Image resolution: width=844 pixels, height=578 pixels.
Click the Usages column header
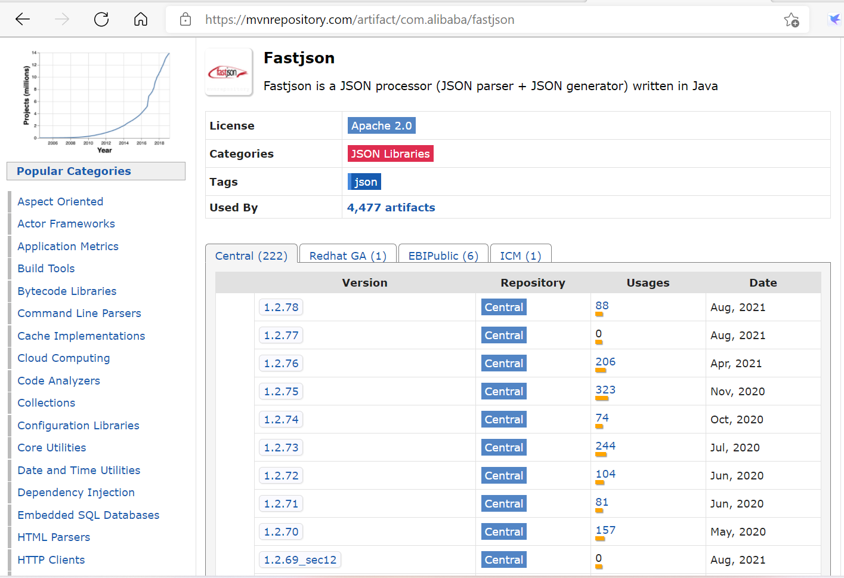(x=648, y=282)
